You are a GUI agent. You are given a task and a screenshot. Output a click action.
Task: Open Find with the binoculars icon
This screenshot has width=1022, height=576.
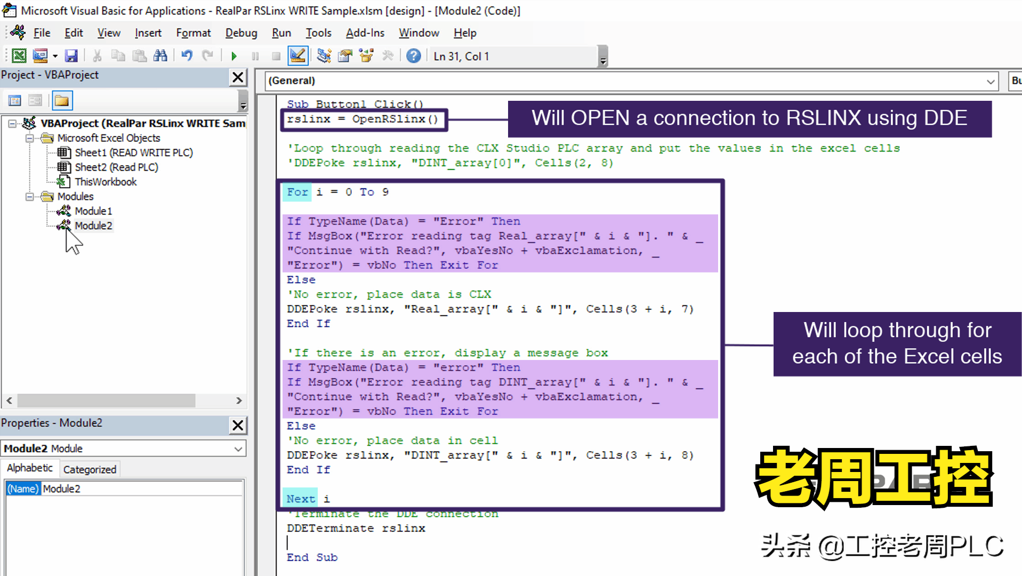pyautogui.click(x=160, y=56)
